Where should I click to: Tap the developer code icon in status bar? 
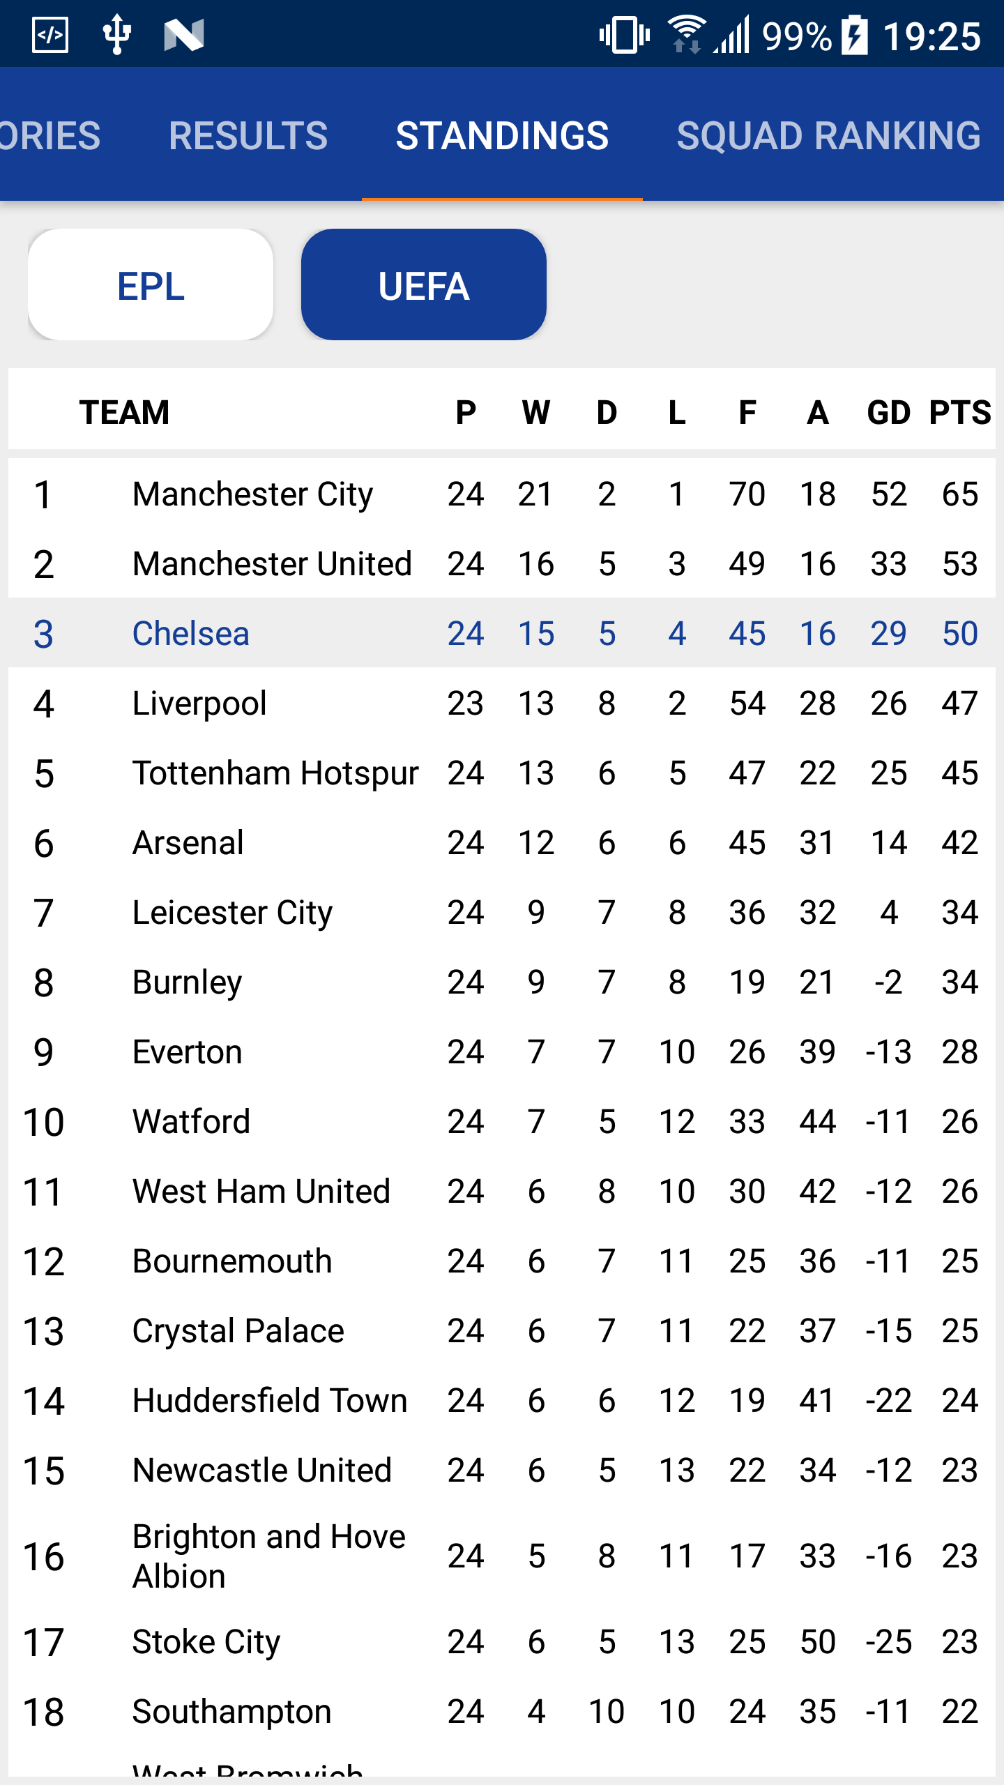50,34
